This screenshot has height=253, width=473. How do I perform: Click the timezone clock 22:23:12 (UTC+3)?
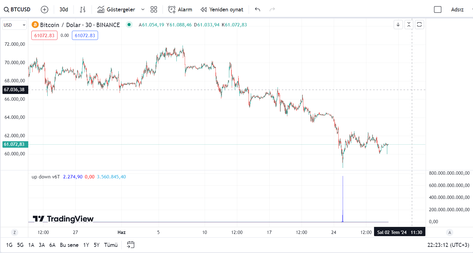point(448,245)
